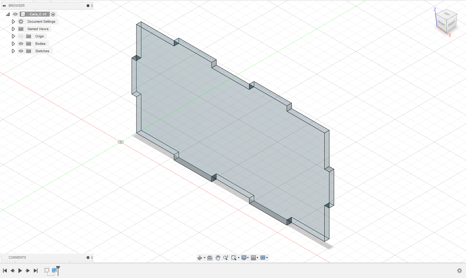
Task: Open the Viewports layout icon
Action: click(x=263, y=258)
